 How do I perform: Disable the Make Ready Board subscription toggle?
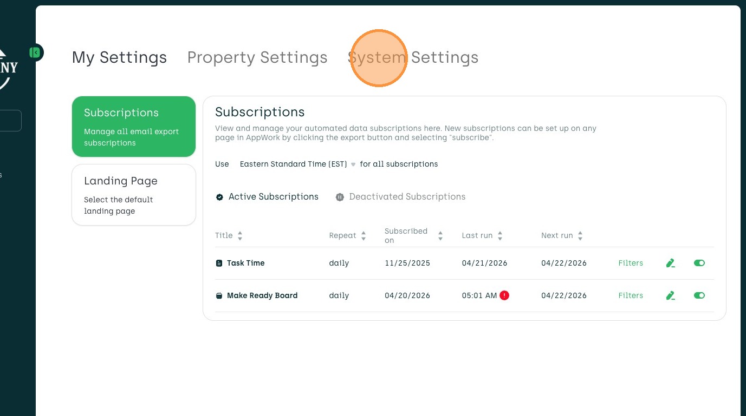pos(699,295)
